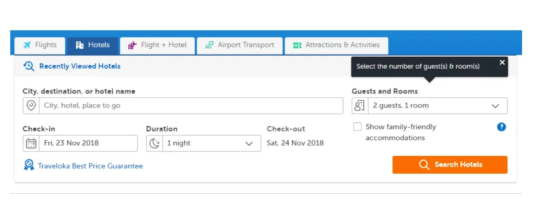Click the location pin icon in destination field
Image resolution: width=534 pixels, height=218 pixels.
point(31,105)
